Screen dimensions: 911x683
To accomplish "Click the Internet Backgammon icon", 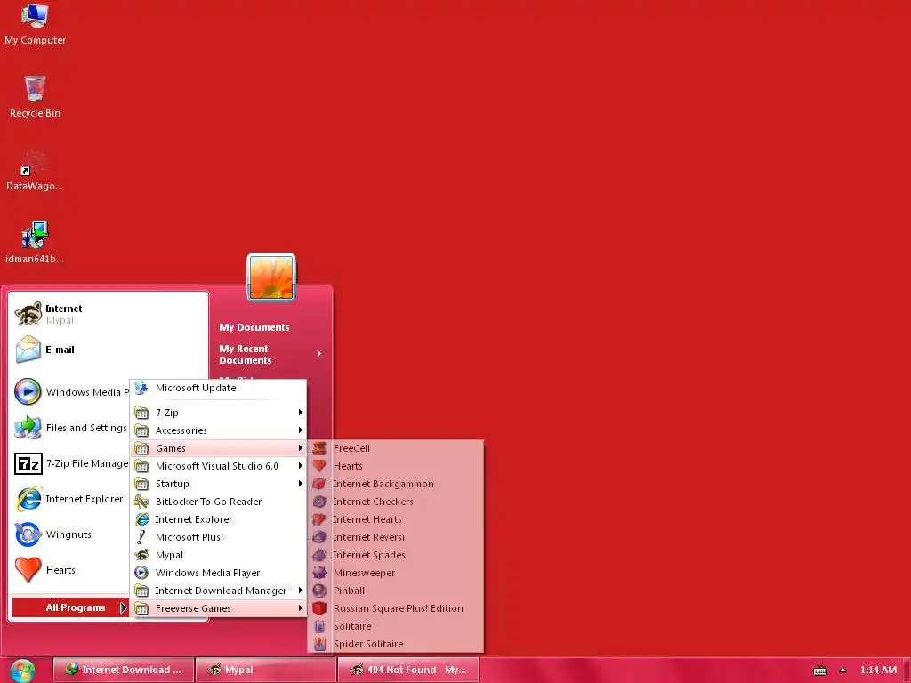I will pyautogui.click(x=319, y=484).
